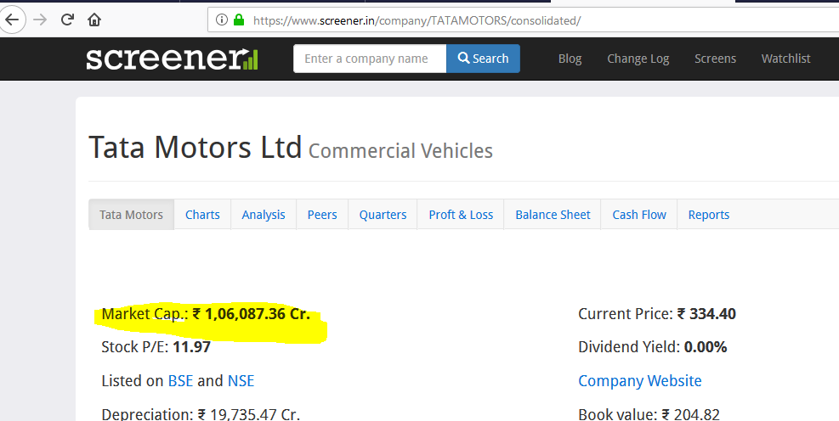The width and height of the screenshot is (839, 421).
Task: Click the Dividend Yield 0.00% text
Action: pyautogui.click(x=652, y=347)
